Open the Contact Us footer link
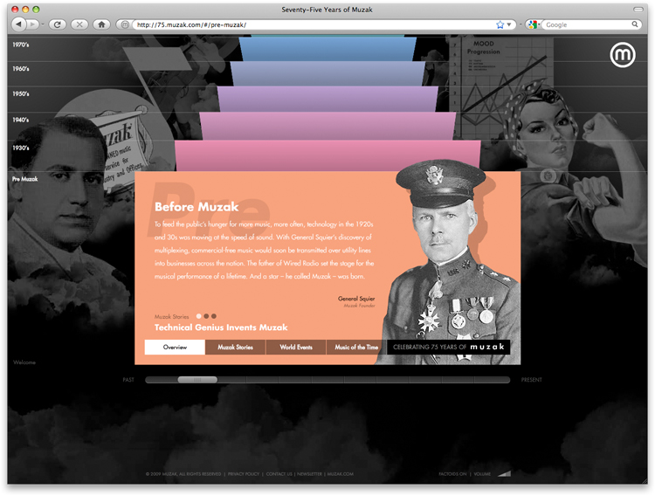This screenshot has height=496, width=655. pyautogui.click(x=279, y=474)
